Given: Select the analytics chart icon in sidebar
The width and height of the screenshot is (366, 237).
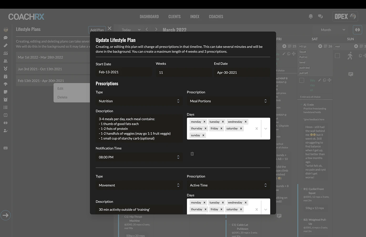Looking at the screenshot, I should click(5, 53).
